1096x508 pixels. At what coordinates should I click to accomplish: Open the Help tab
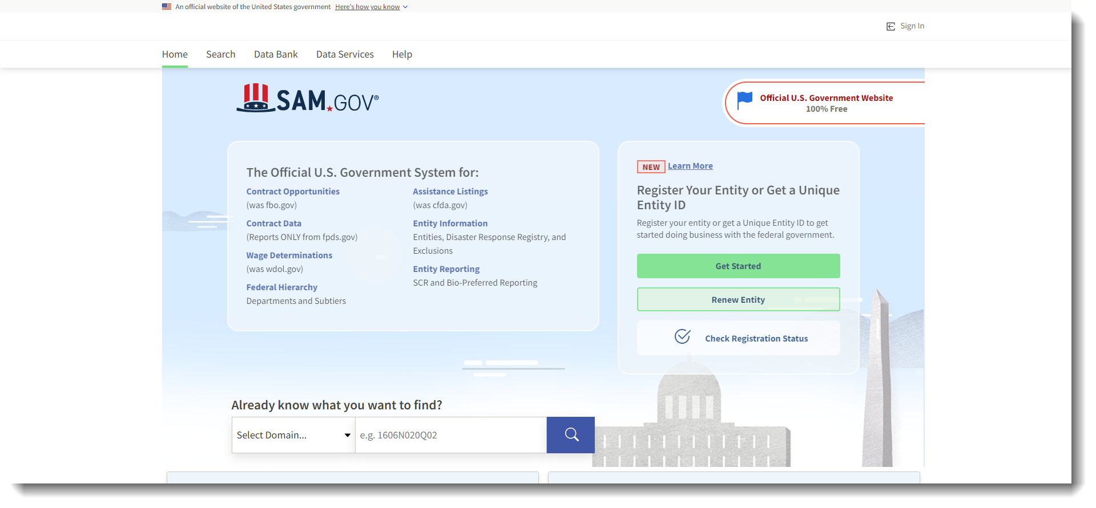click(x=402, y=54)
